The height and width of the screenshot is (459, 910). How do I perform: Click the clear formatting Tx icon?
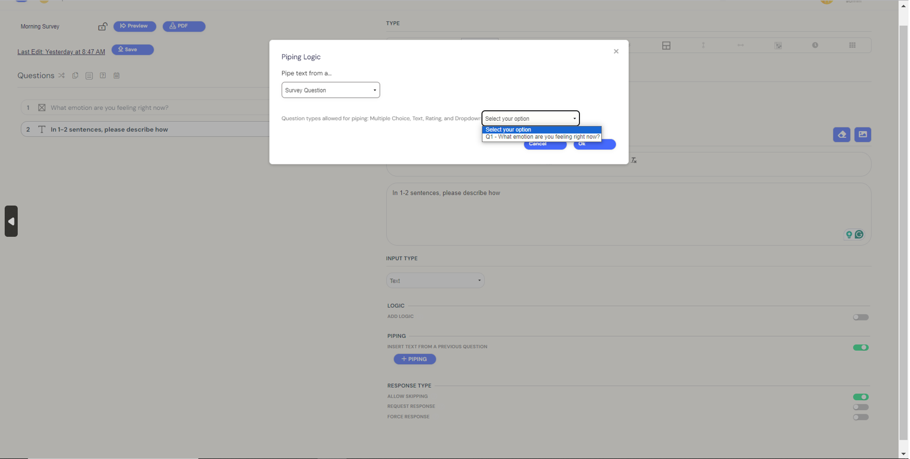click(634, 160)
